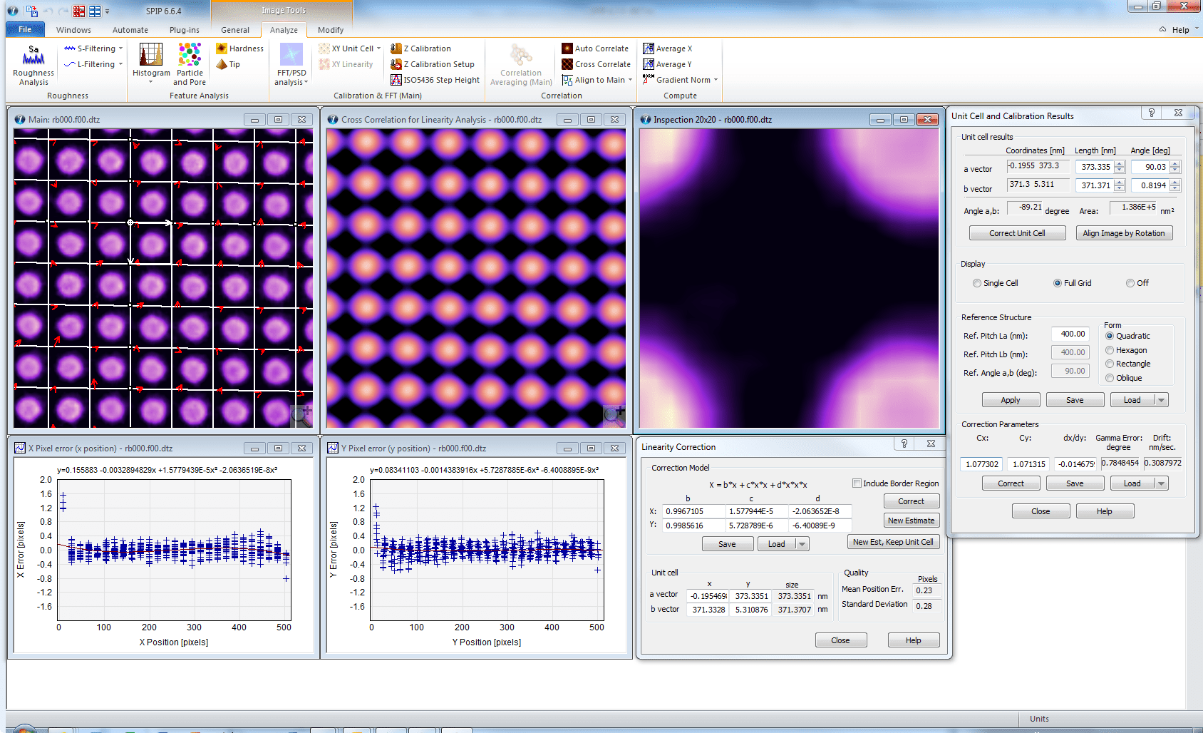Open the Plug-ins tab
Viewport: 1203px width, 733px height.
click(184, 30)
